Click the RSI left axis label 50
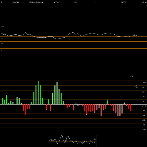The image size is (147, 147). coord(2,39)
